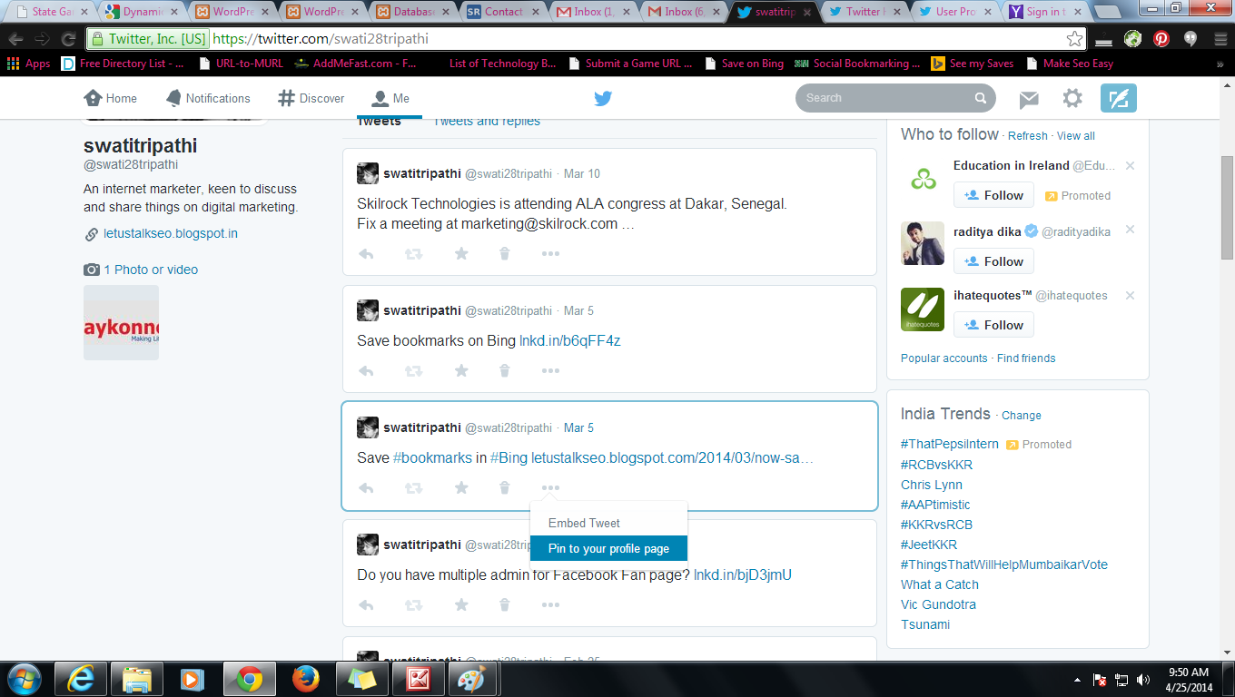
Task: Go to Twitter Home
Action: pyautogui.click(x=110, y=98)
